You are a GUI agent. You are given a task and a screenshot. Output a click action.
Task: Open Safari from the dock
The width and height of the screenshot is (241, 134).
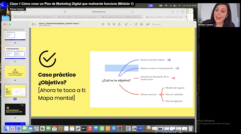[x=19, y=129]
